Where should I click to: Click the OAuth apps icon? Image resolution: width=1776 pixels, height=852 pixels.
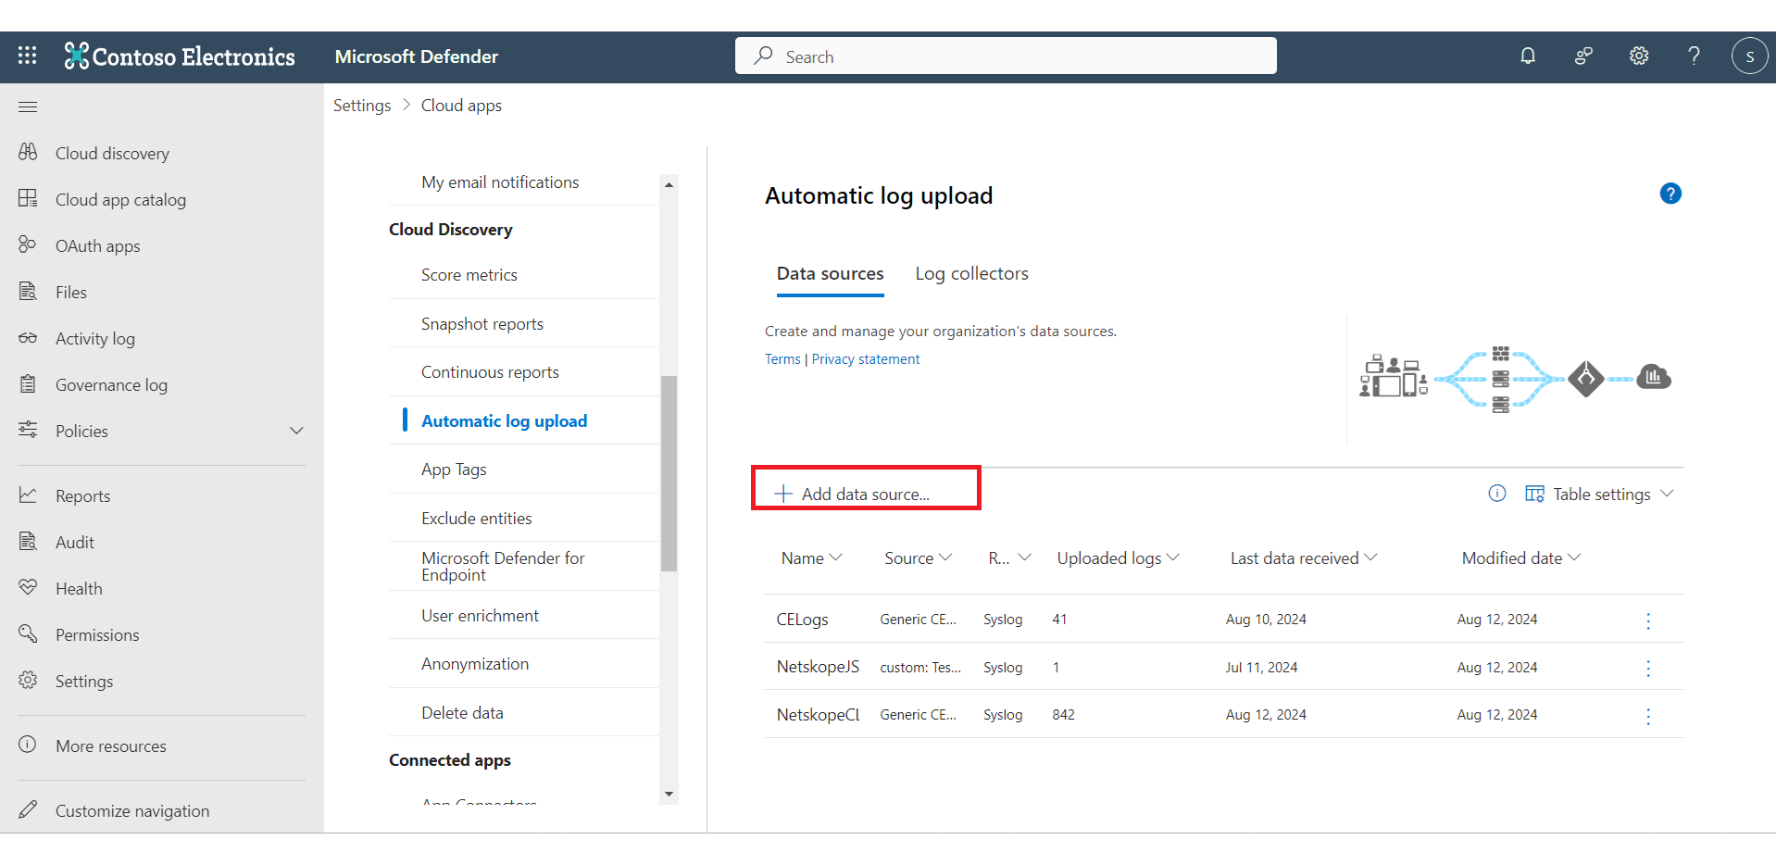[x=28, y=244]
